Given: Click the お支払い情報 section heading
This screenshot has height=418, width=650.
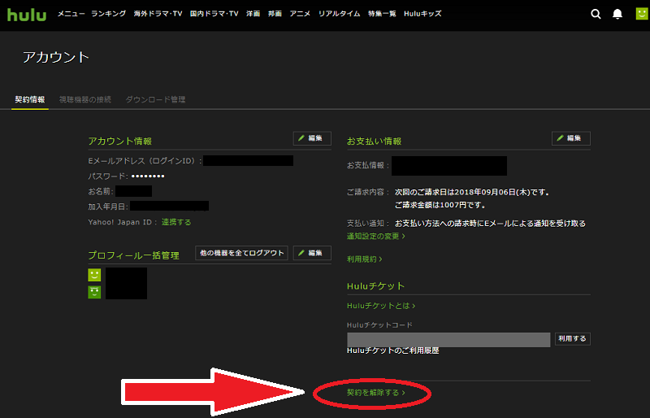Looking at the screenshot, I should 375,142.
